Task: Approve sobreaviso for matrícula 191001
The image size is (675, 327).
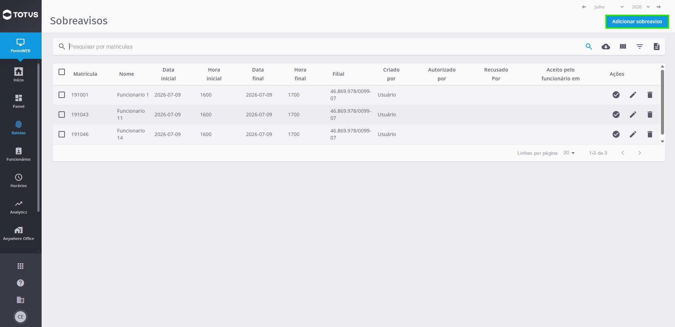Action: (616, 95)
